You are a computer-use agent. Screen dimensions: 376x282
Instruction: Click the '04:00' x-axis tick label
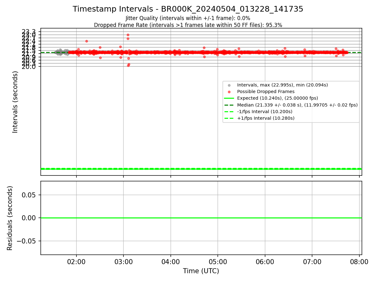(x=171, y=262)
